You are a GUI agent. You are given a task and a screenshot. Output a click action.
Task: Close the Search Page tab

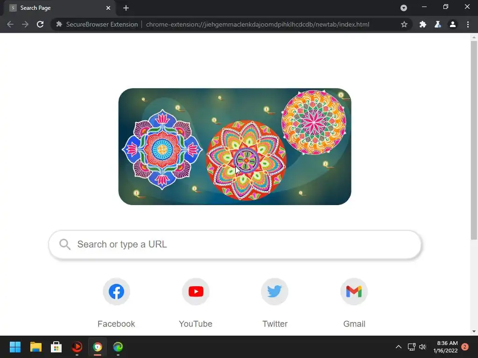pos(108,8)
